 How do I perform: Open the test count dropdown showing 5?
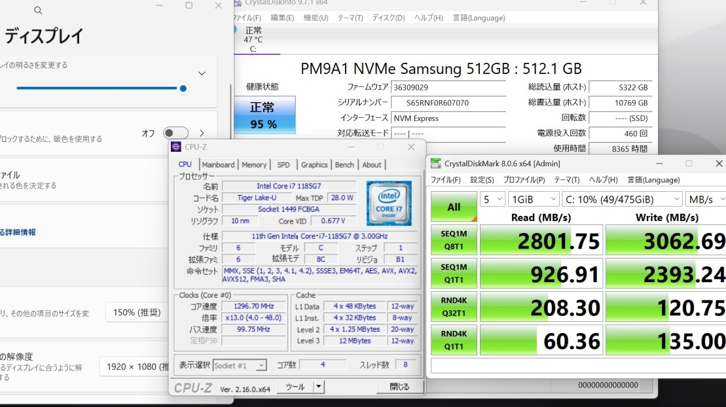point(492,199)
